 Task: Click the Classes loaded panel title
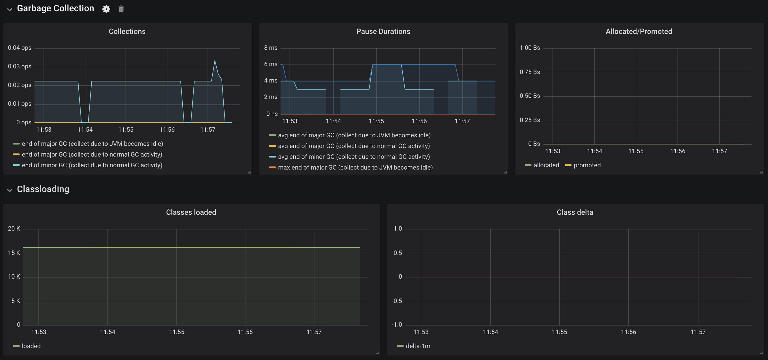coord(191,212)
